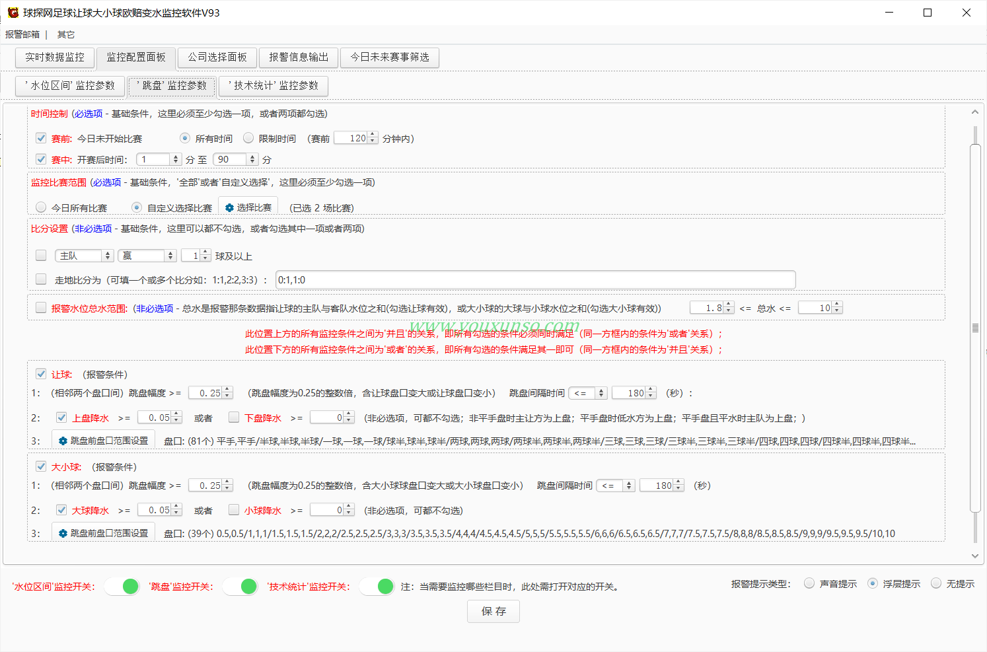Select 所有时间 radio button
This screenshot has width=987, height=652.
(x=185, y=138)
